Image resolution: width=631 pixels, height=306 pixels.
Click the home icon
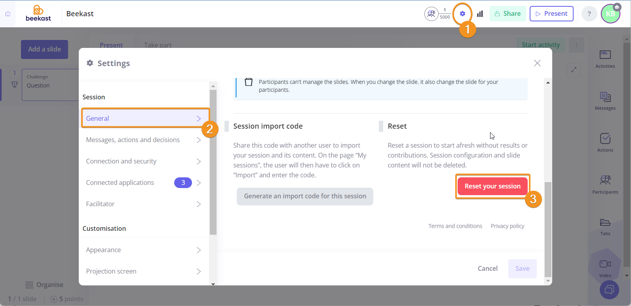[8, 14]
